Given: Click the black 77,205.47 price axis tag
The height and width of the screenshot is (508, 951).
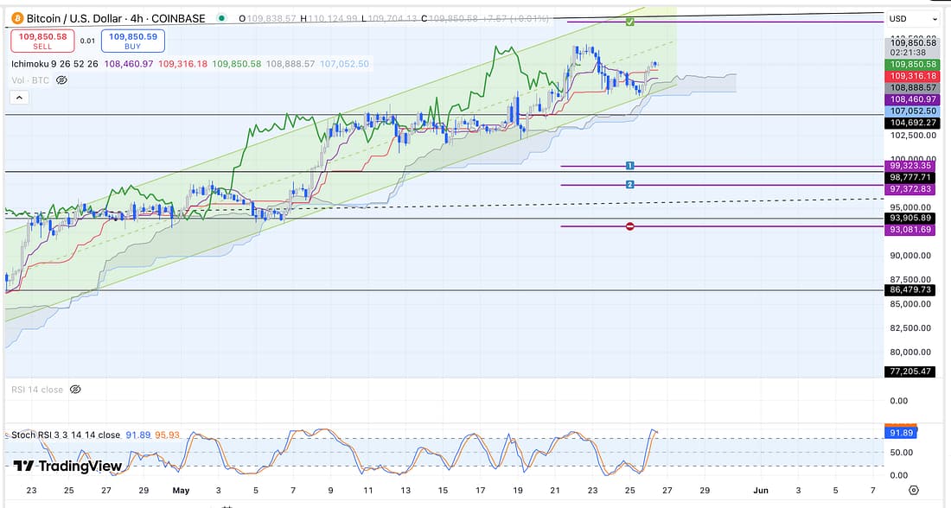Looking at the screenshot, I should 910,371.
